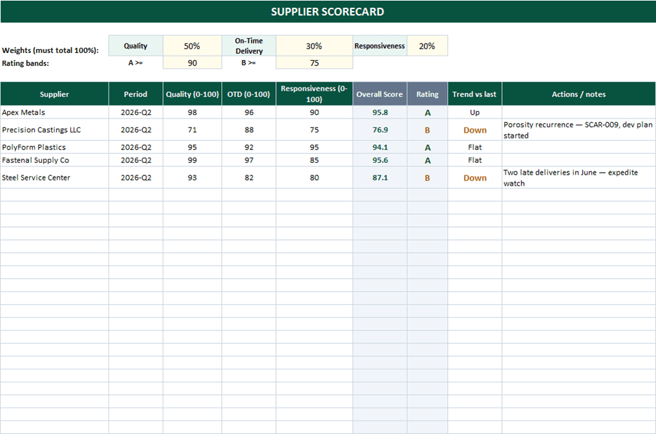
Task: Select Steel Service Center OTD score 82
Action: [x=249, y=177]
